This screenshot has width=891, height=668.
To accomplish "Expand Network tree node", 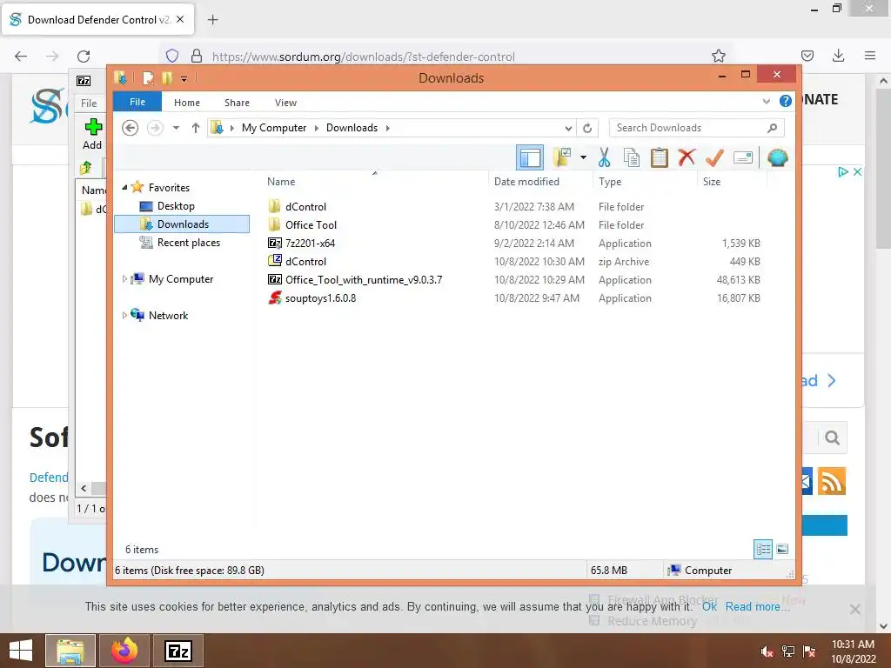I will [124, 315].
